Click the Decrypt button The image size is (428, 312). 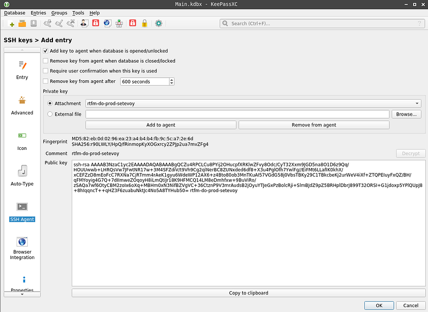coord(411,154)
